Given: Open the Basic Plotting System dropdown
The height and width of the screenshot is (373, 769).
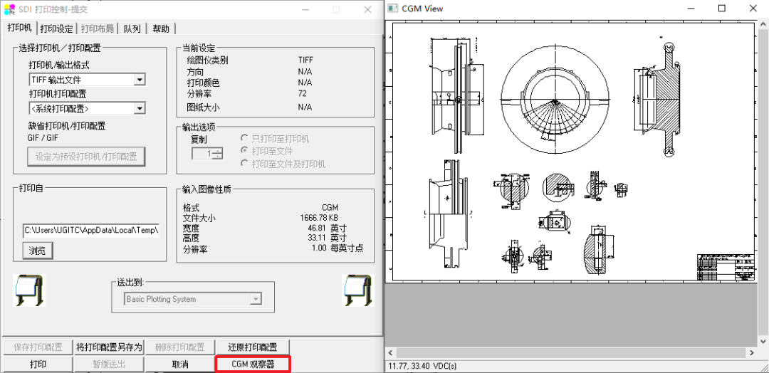Looking at the screenshot, I should click(x=267, y=300).
